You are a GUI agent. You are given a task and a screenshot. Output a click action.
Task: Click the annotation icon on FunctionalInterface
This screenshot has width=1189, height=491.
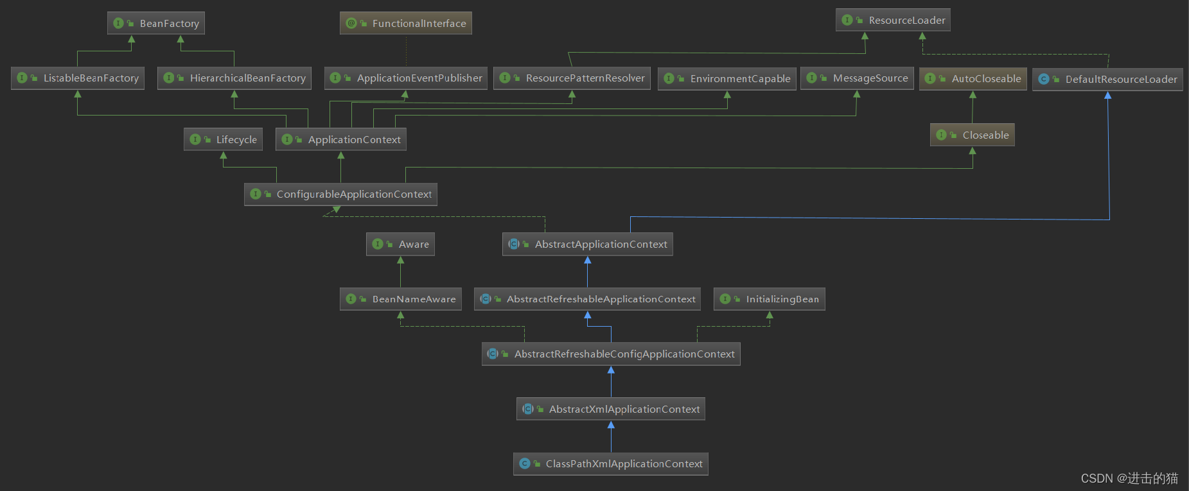pos(351,23)
